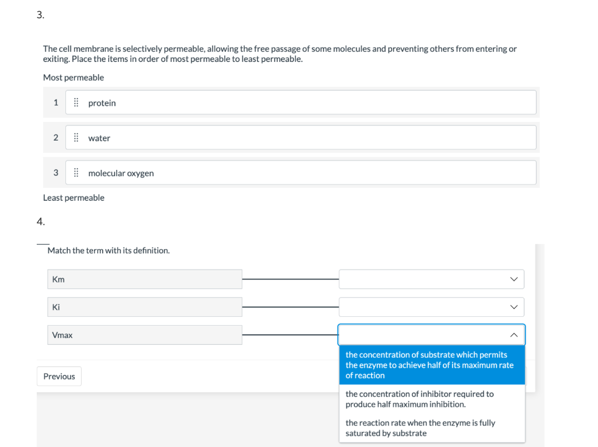This screenshot has height=447, width=598.
Task: Click the Km term box
Action: (145, 280)
